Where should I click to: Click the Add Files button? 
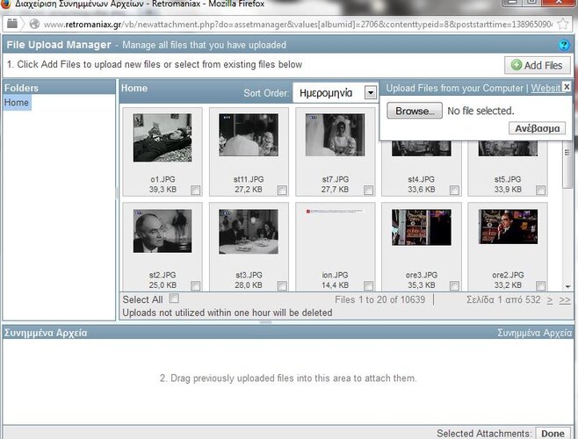point(537,65)
